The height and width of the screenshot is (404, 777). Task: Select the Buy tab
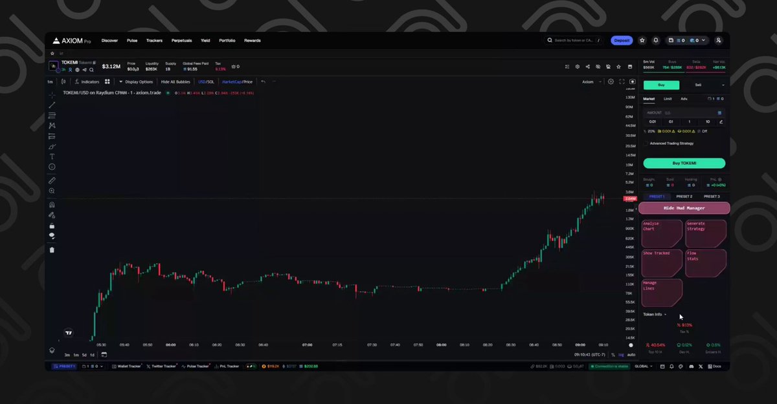pyautogui.click(x=661, y=85)
